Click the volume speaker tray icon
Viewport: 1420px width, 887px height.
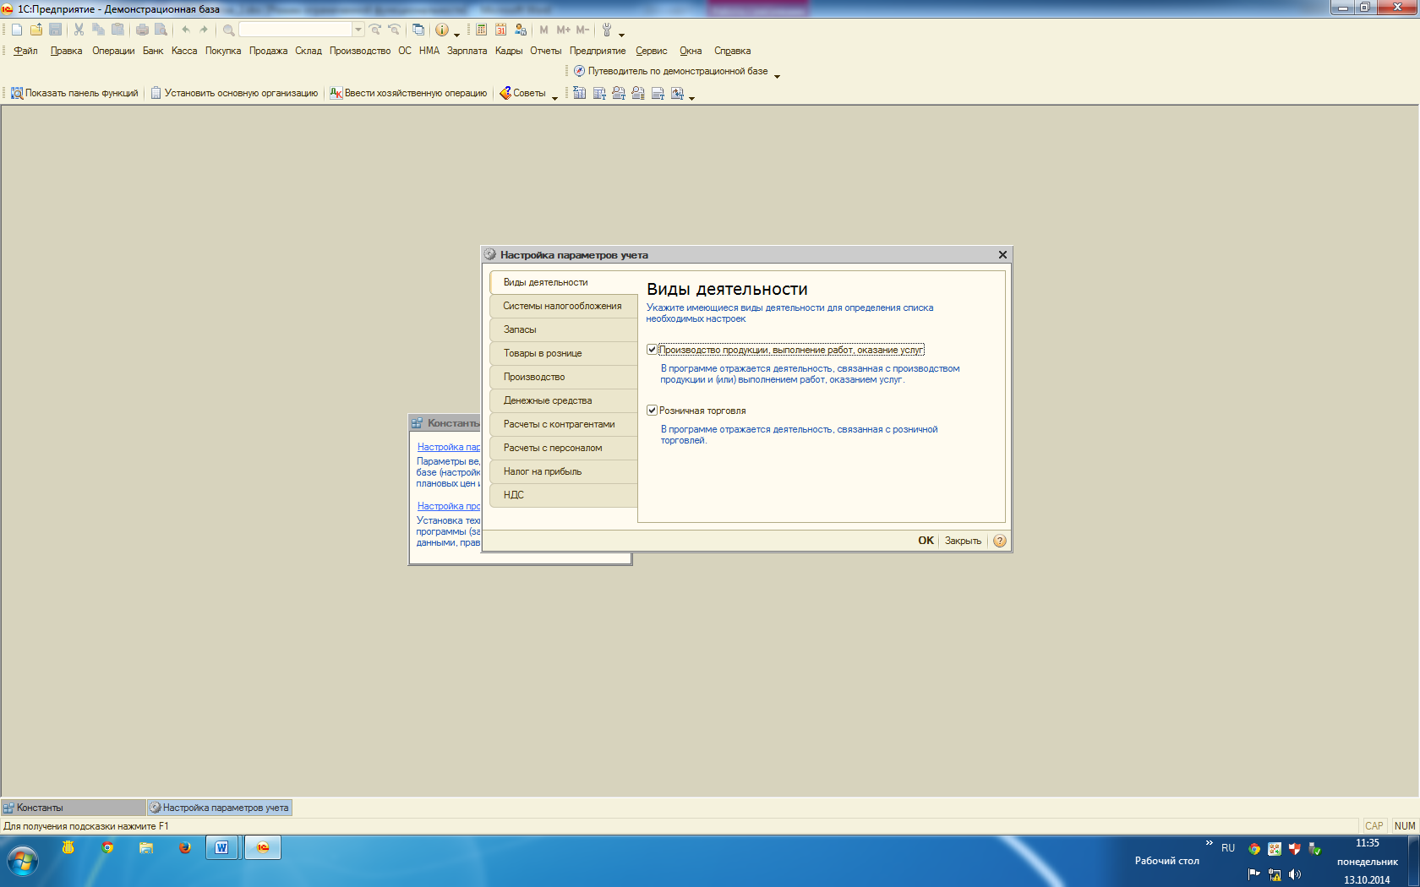tap(1295, 874)
